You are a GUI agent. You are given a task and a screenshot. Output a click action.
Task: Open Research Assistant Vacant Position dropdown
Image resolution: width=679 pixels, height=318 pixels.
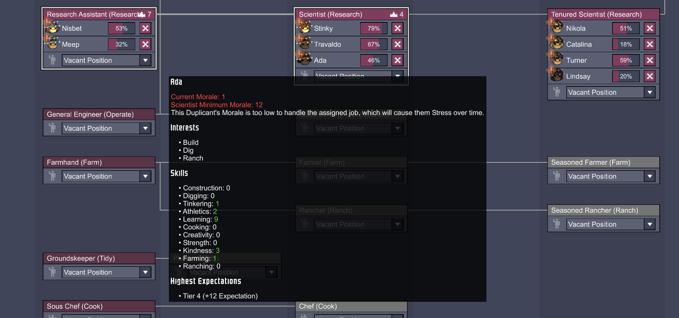(x=146, y=60)
